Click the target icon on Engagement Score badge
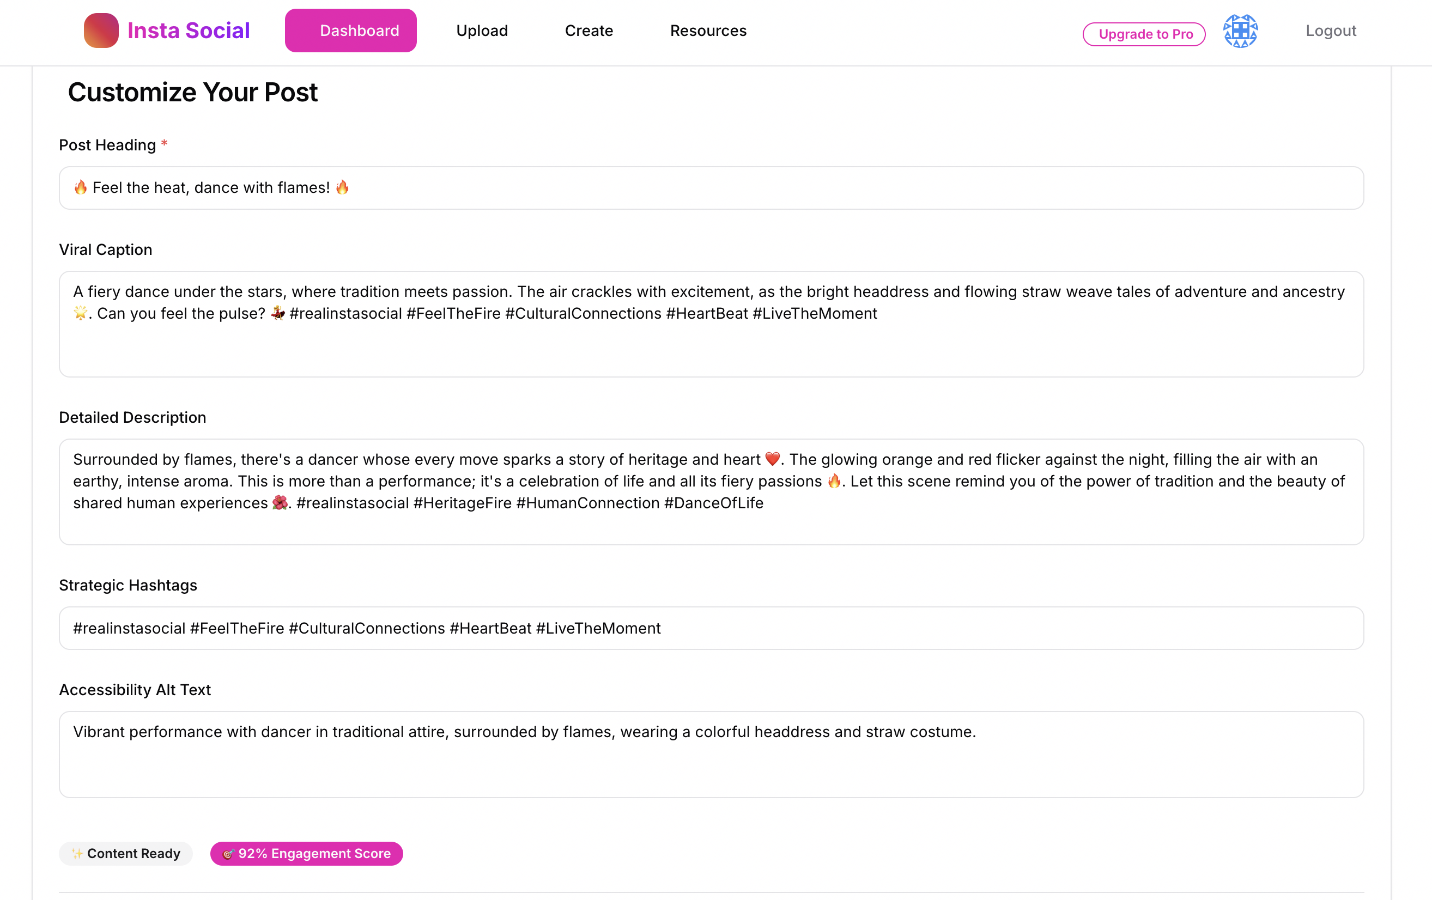Screen dimensions: 1432x900 tap(229, 853)
